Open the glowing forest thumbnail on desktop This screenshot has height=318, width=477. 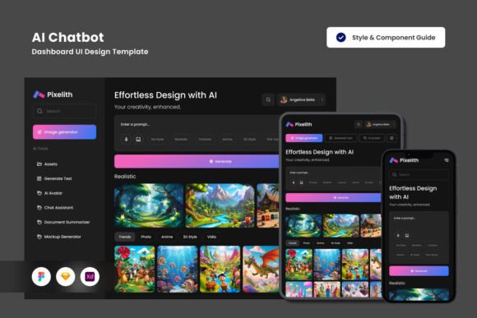(149, 205)
